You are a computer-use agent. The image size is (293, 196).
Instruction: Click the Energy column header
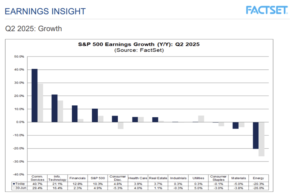(x=258, y=178)
